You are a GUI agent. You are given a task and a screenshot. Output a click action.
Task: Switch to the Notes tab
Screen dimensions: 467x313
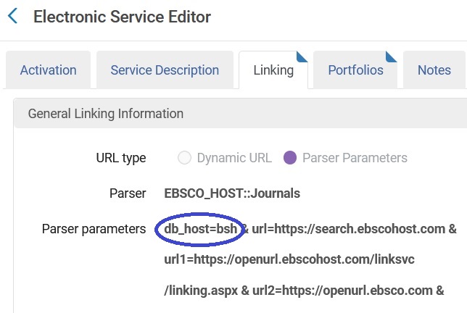coord(434,70)
